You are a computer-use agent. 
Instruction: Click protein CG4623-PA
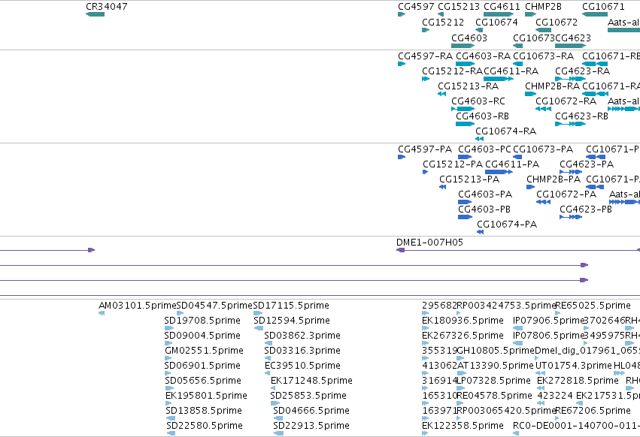(x=587, y=164)
